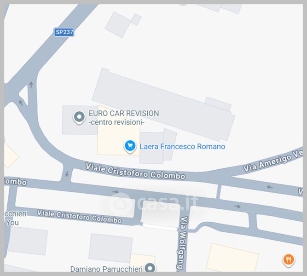Click the Laera Francesco Romano shopping cart marker

tap(130, 147)
